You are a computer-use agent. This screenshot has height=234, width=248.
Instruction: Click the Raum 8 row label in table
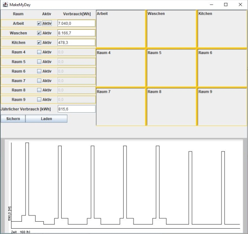pyautogui.click(x=18, y=90)
